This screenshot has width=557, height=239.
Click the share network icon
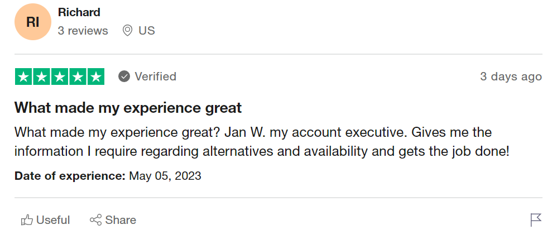95,220
